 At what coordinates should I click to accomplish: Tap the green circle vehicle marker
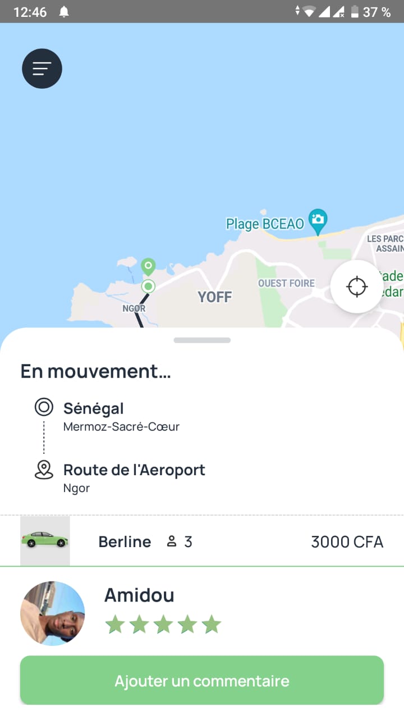pyautogui.click(x=148, y=286)
